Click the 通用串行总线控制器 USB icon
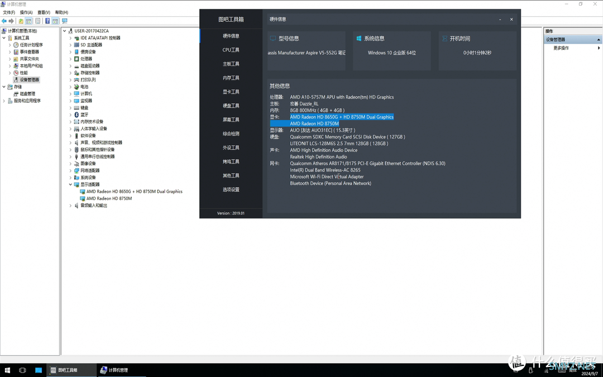 tap(76, 156)
